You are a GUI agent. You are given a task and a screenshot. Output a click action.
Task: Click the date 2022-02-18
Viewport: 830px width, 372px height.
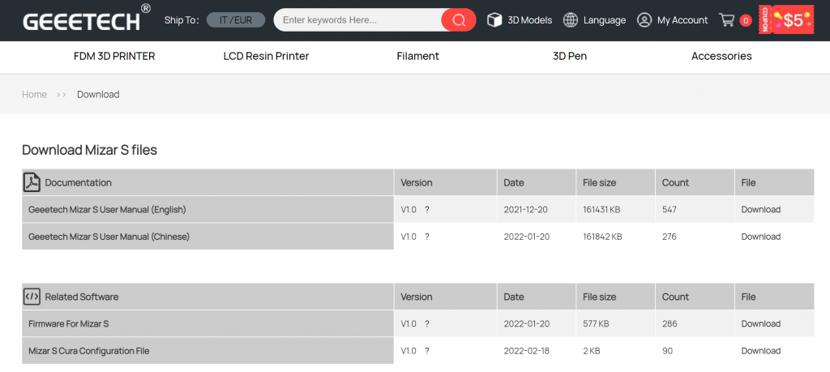[527, 351]
